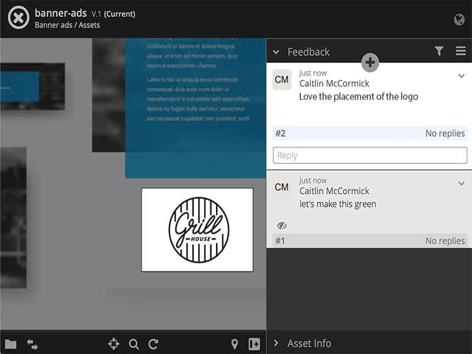Switch to the Feedback panel header
Viewport: 472px width, 354px height.
(307, 52)
